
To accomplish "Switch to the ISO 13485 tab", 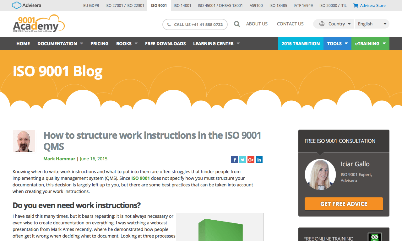I will 278,5.
